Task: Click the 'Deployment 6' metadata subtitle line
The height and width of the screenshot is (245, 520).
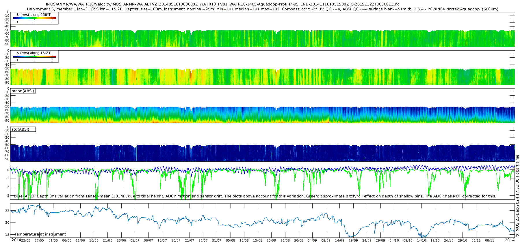Action: 262,9
